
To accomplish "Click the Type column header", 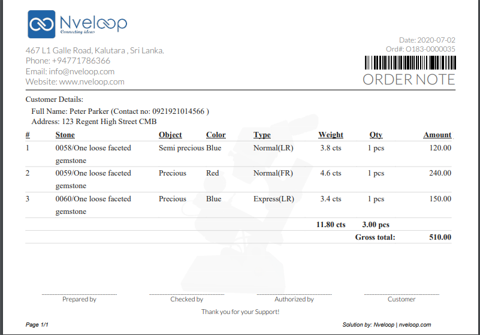I will [x=262, y=135].
